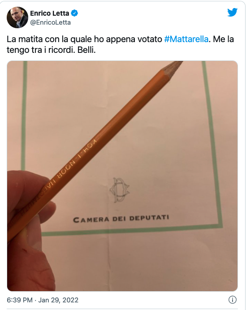Screen dimensions: 246x310
Task: Click the word 'Belli.' in tweet
Action: click(x=86, y=50)
